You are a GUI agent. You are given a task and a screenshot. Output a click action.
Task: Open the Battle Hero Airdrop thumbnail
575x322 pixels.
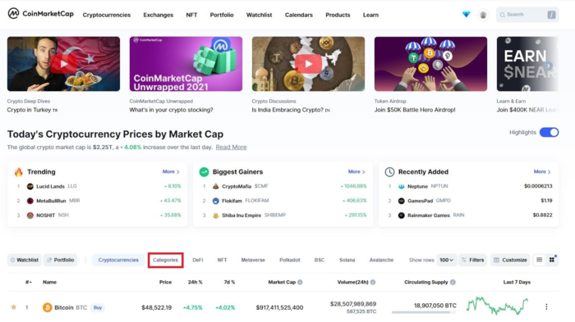(x=430, y=64)
